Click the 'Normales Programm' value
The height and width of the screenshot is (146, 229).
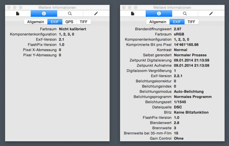tap(193, 97)
